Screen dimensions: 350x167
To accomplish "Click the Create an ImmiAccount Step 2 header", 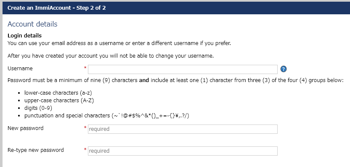I will (x=56, y=8).
